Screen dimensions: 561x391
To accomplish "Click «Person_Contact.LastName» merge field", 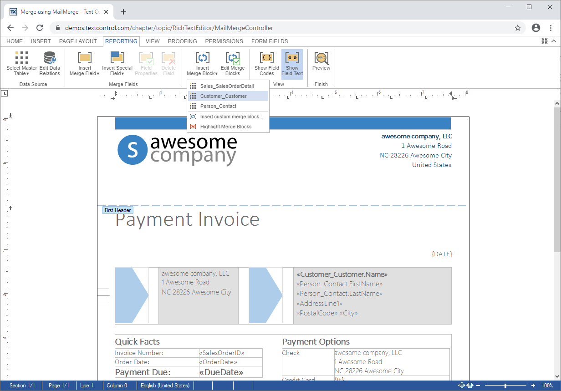I will pos(340,294).
